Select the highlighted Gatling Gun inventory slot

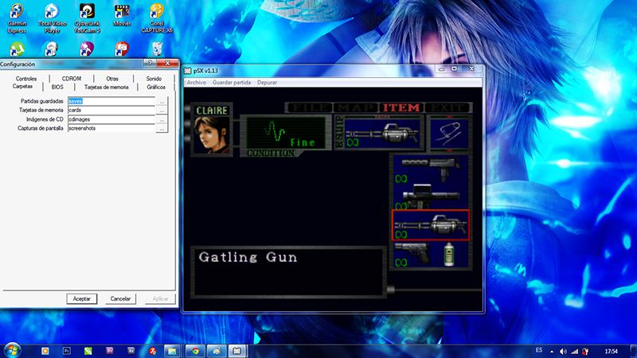click(431, 225)
